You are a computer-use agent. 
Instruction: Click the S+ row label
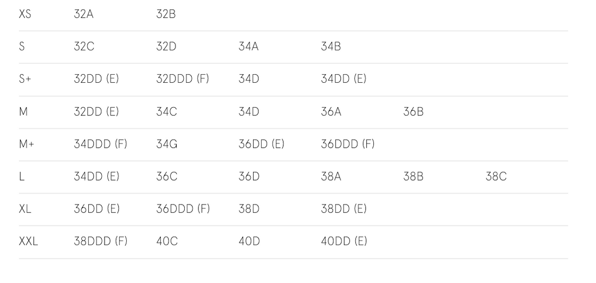click(25, 79)
